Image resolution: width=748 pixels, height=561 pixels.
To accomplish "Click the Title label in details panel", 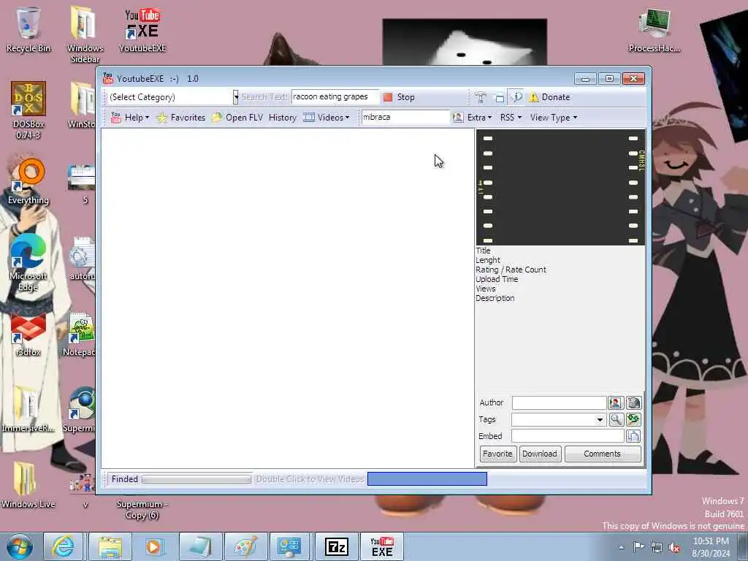I will coord(483,251).
